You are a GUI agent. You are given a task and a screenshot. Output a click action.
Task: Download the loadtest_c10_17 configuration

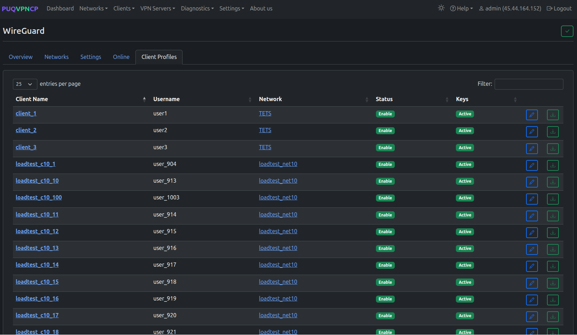click(553, 317)
